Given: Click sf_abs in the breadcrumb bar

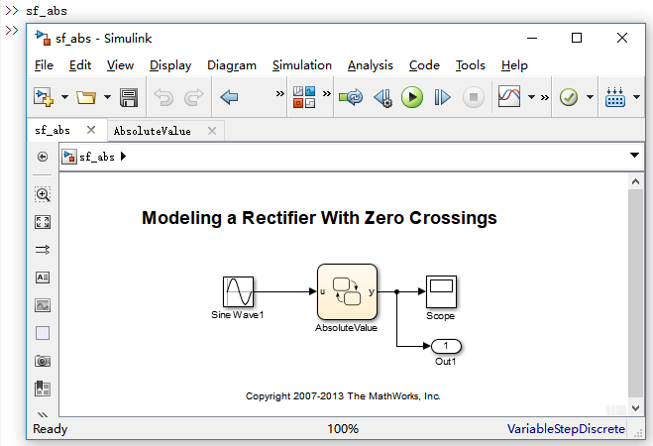Looking at the screenshot, I should 97,157.
